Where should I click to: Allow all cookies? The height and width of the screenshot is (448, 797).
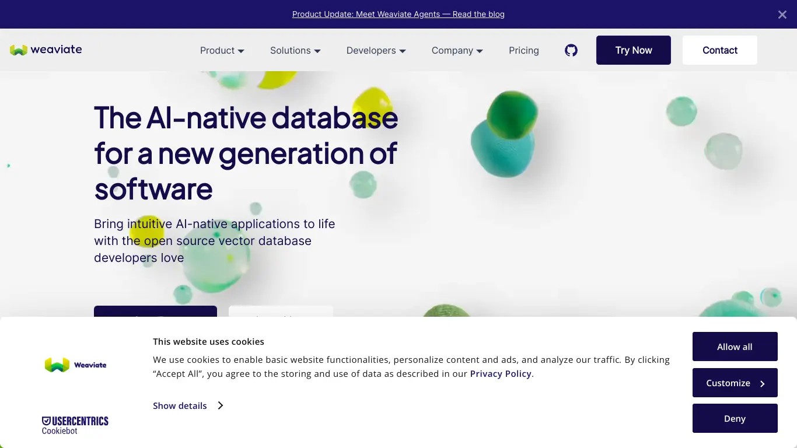pos(735,346)
